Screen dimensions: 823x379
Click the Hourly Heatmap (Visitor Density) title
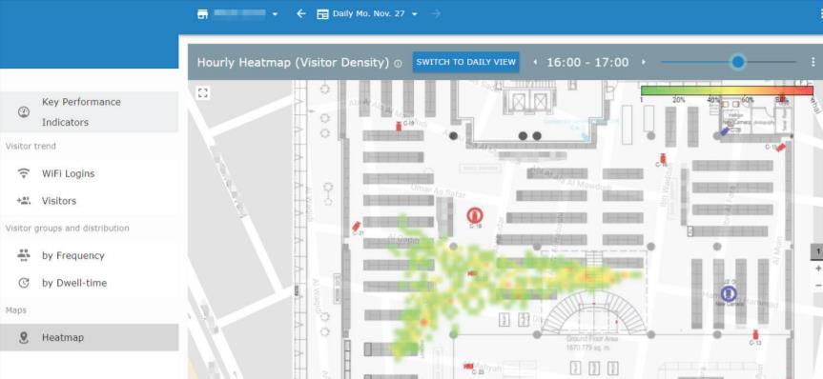(x=293, y=63)
